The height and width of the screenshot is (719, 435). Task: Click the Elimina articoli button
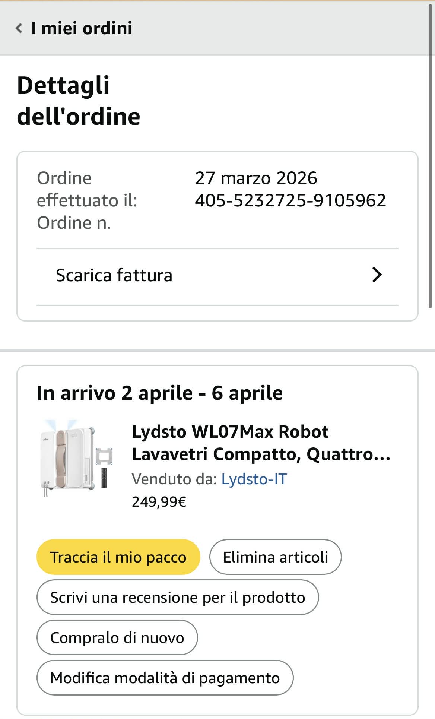[275, 557]
